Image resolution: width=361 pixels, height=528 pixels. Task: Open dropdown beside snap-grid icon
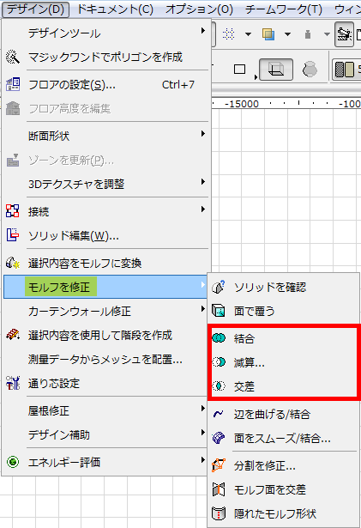[x=249, y=34]
